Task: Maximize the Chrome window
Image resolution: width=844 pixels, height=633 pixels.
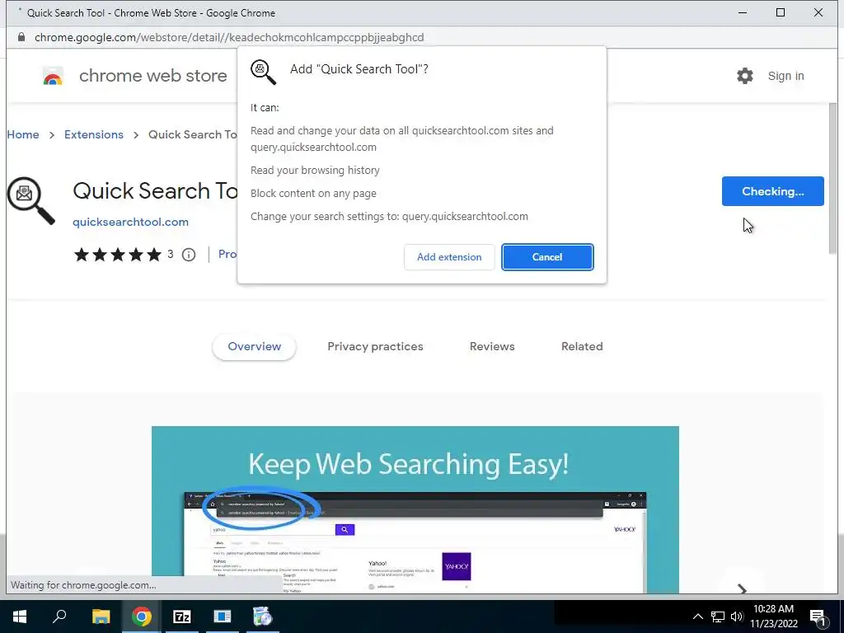Action: 780,12
